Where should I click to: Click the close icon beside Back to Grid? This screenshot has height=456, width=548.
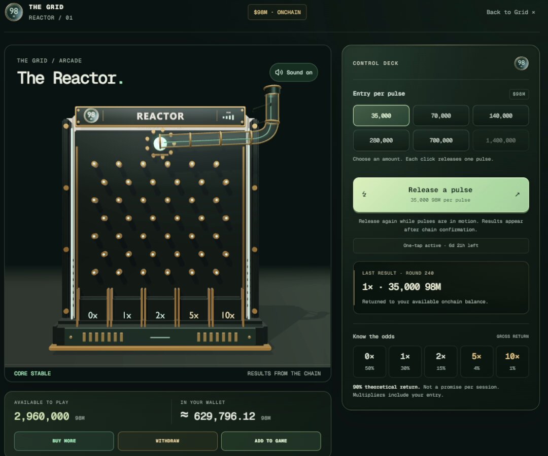(533, 12)
